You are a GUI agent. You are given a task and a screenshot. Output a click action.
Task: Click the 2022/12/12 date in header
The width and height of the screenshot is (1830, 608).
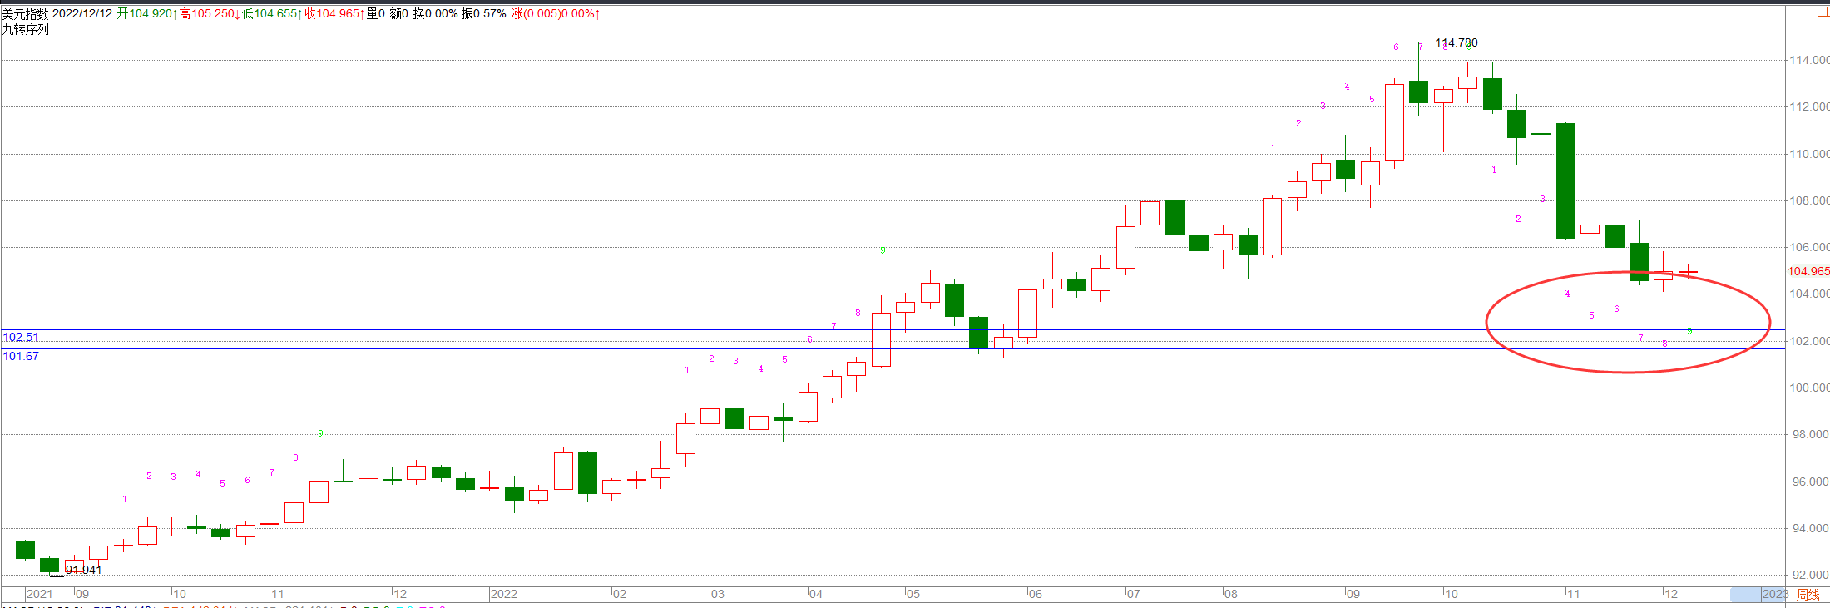(82, 13)
